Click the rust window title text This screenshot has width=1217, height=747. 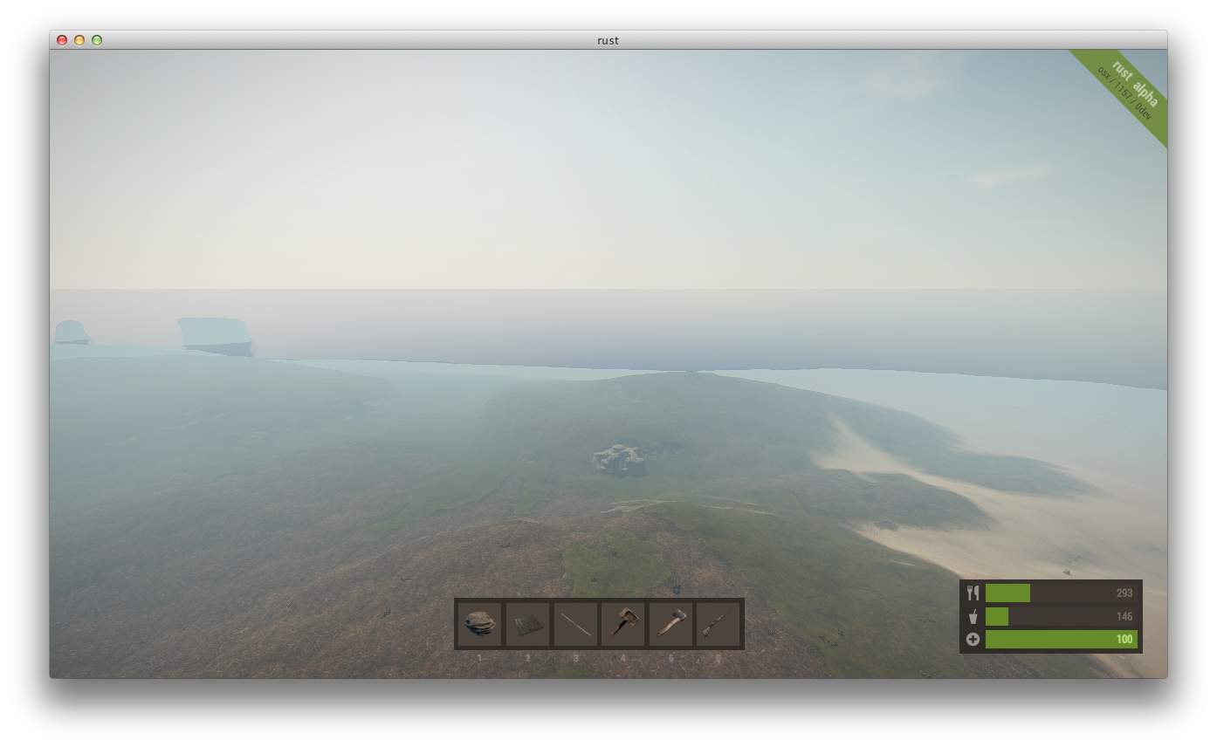(x=608, y=40)
